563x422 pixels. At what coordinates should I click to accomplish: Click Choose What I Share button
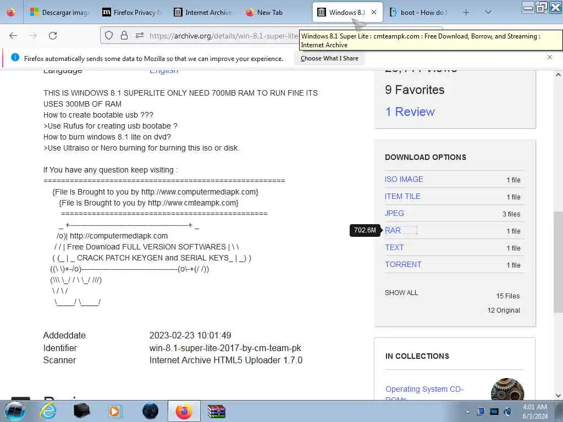pos(329,58)
